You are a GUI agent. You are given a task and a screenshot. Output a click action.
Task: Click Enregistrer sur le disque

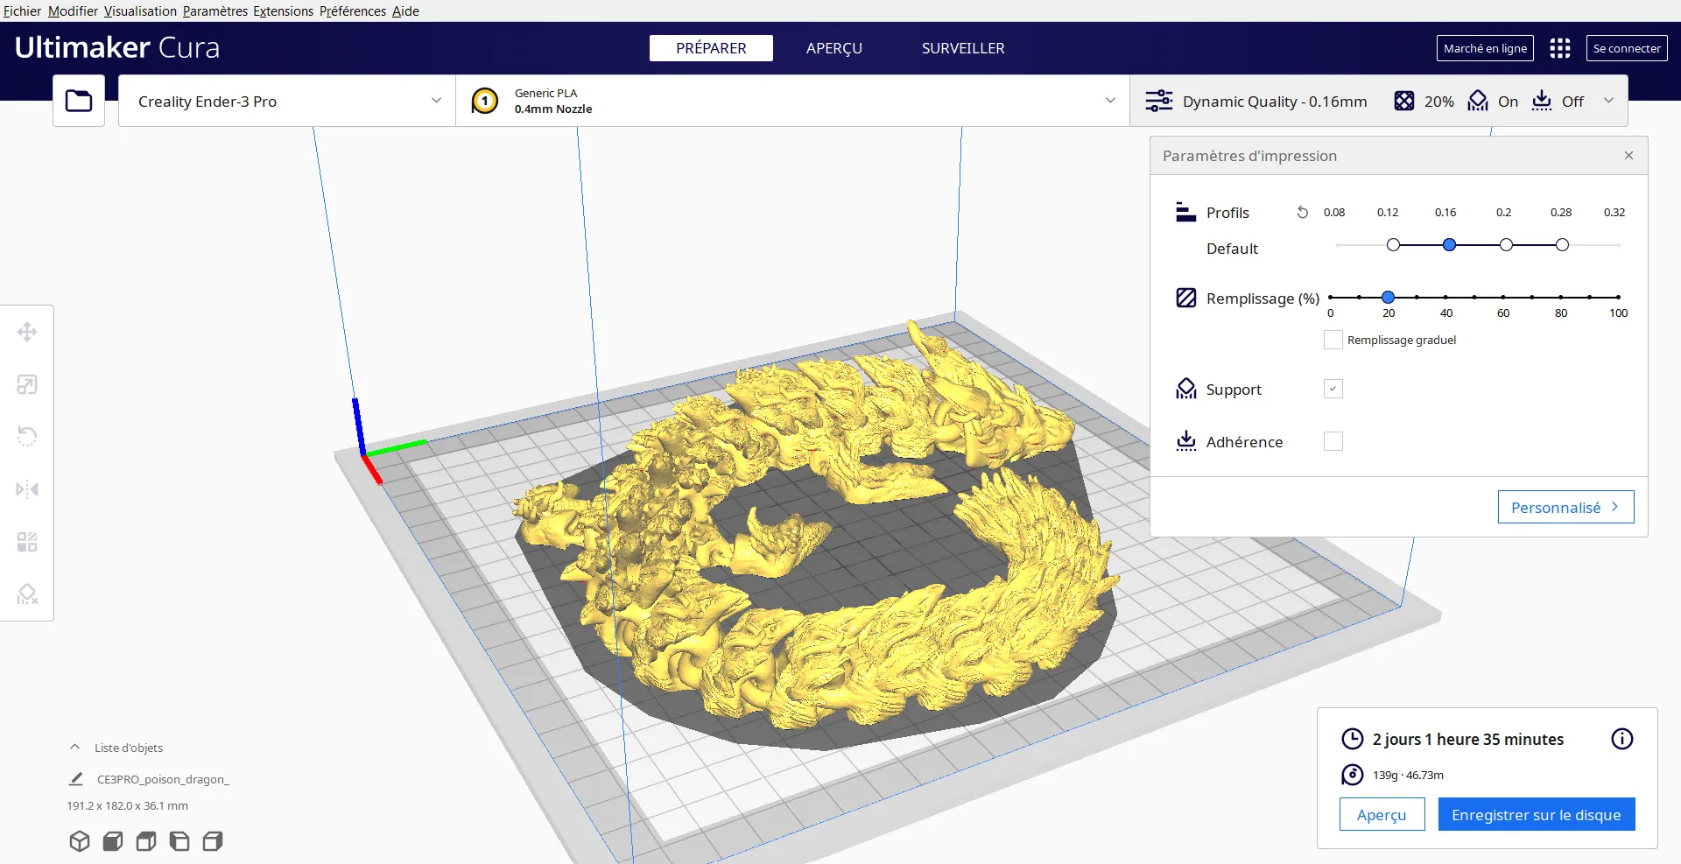1537,814
